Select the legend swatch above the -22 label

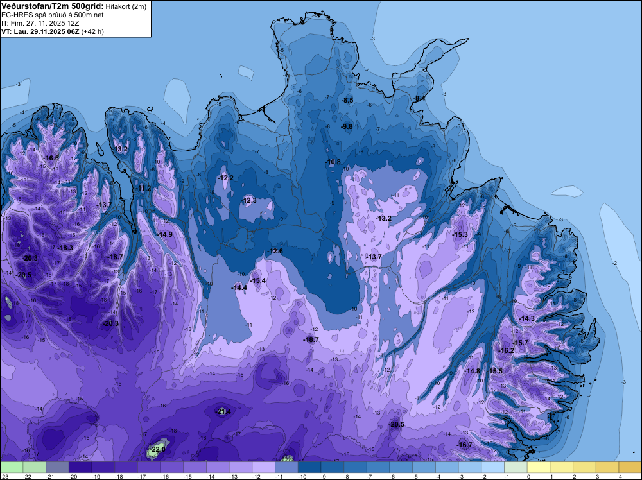click(34, 467)
